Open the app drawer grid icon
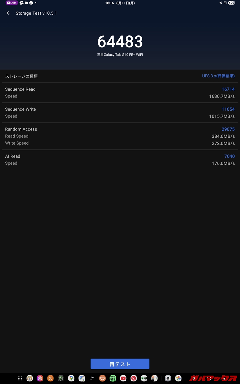240x384 pixels. 20,378
